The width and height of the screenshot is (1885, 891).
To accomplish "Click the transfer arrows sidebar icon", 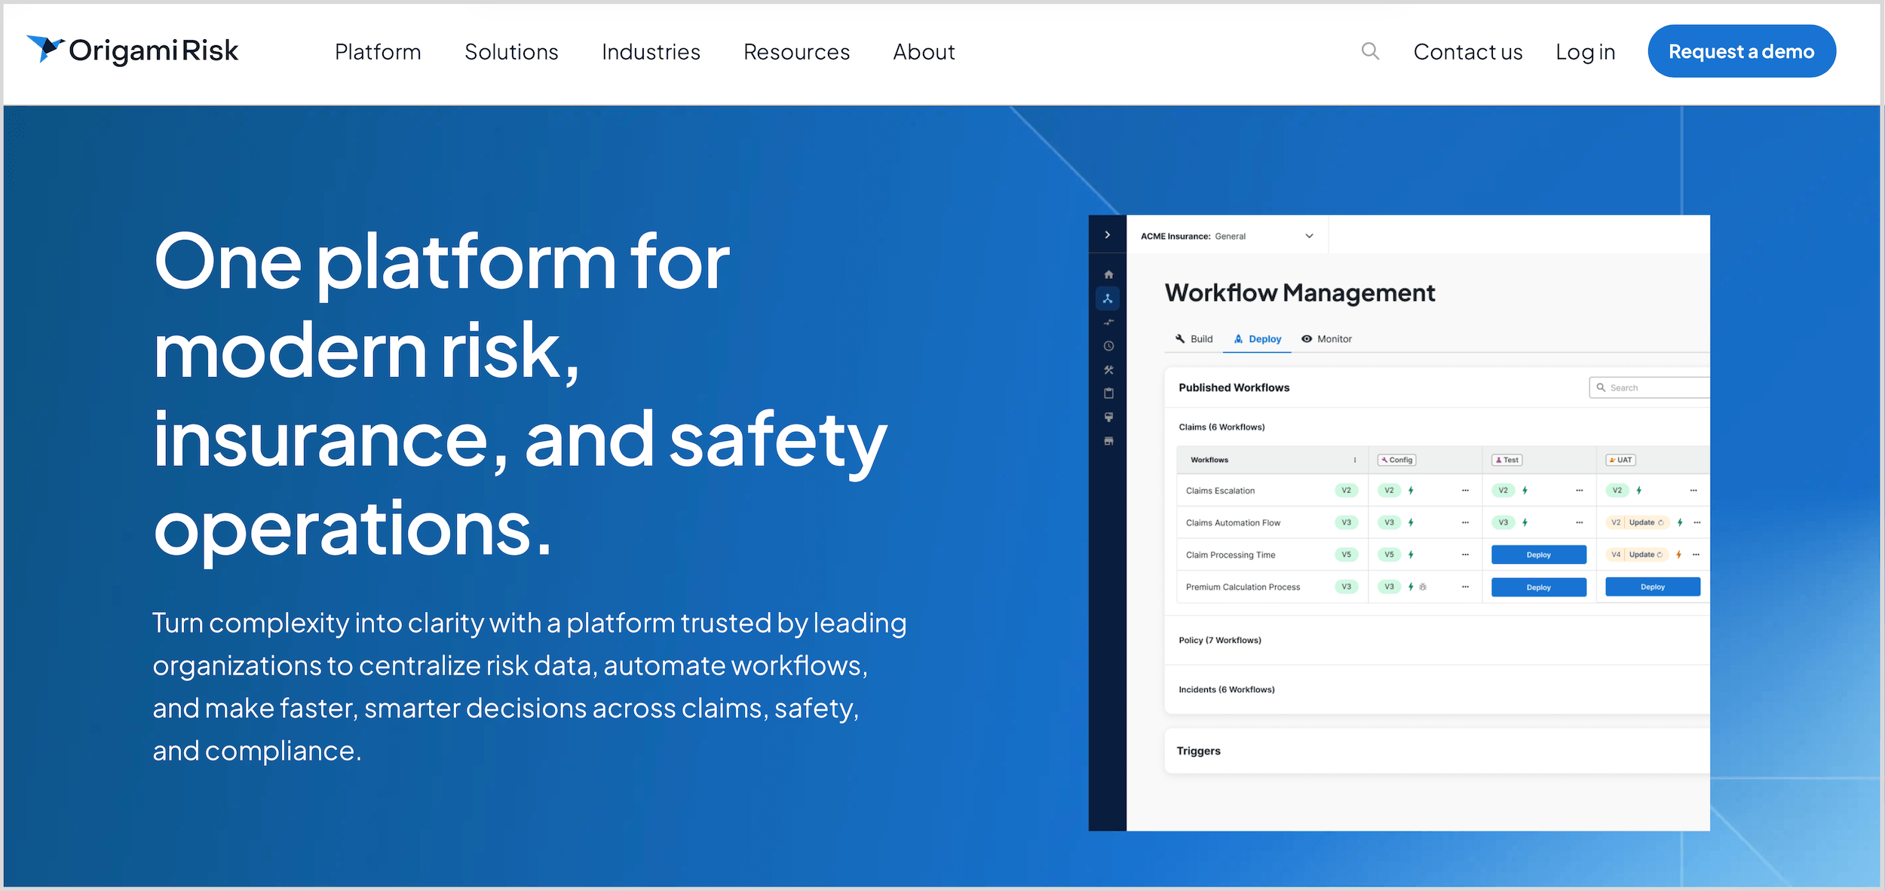I will pos(1108,323).
